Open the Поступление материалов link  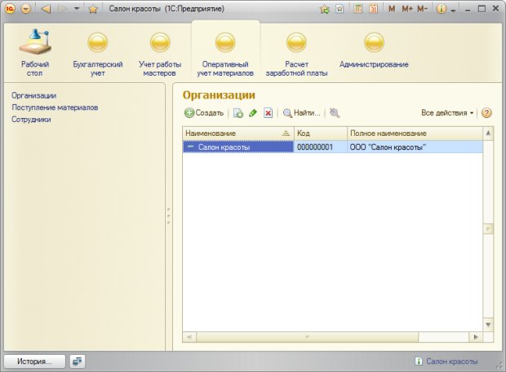tap(55, 107)
